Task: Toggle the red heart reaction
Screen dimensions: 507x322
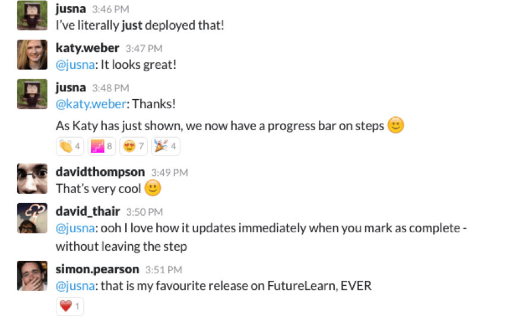Action: click(70, 307)
